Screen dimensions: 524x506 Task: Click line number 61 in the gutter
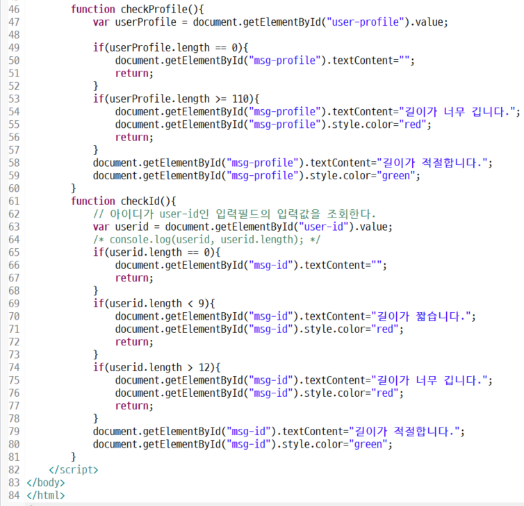pyautogui.click(x=14, y=201)
